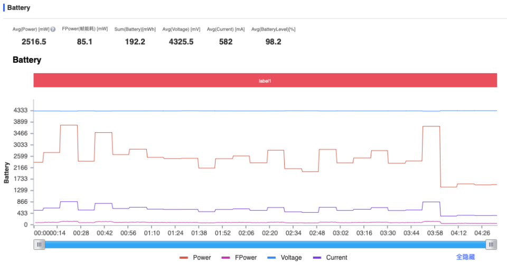Select the Avg(BatteryLevel) value 98.2
The width and height of the screenshot is (507, 266).
pyautogui.click(x=273, y=42)
